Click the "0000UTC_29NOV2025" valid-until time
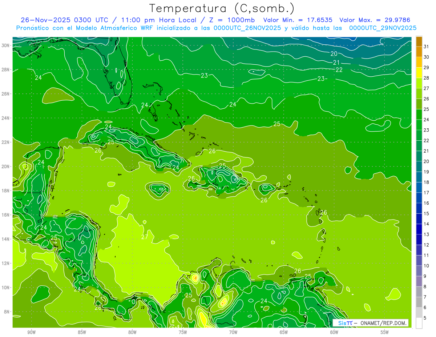This screenshot has height=337, width=436. click(x=383, y=28)
